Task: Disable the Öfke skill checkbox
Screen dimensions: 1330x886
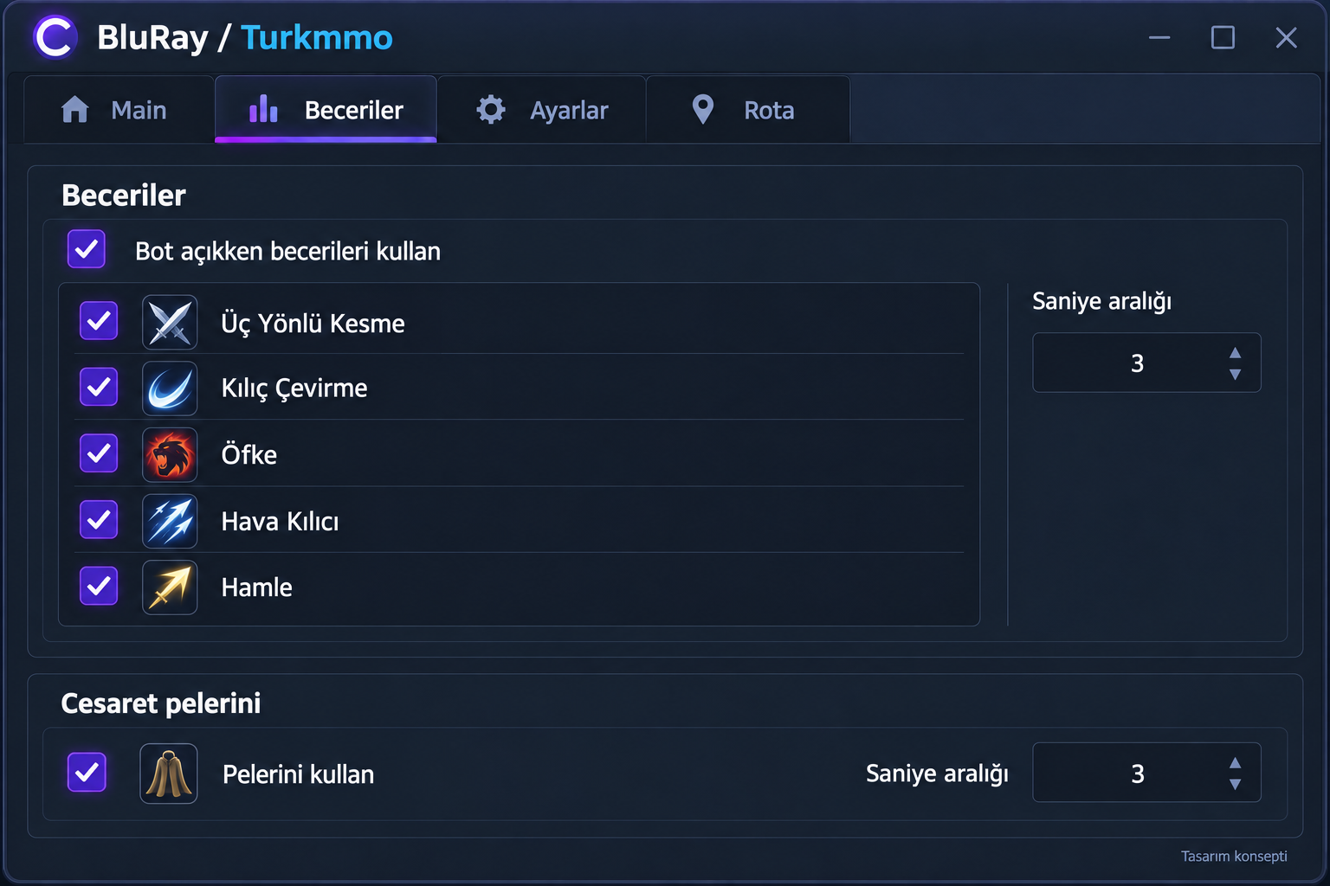Action: [99, 453]
